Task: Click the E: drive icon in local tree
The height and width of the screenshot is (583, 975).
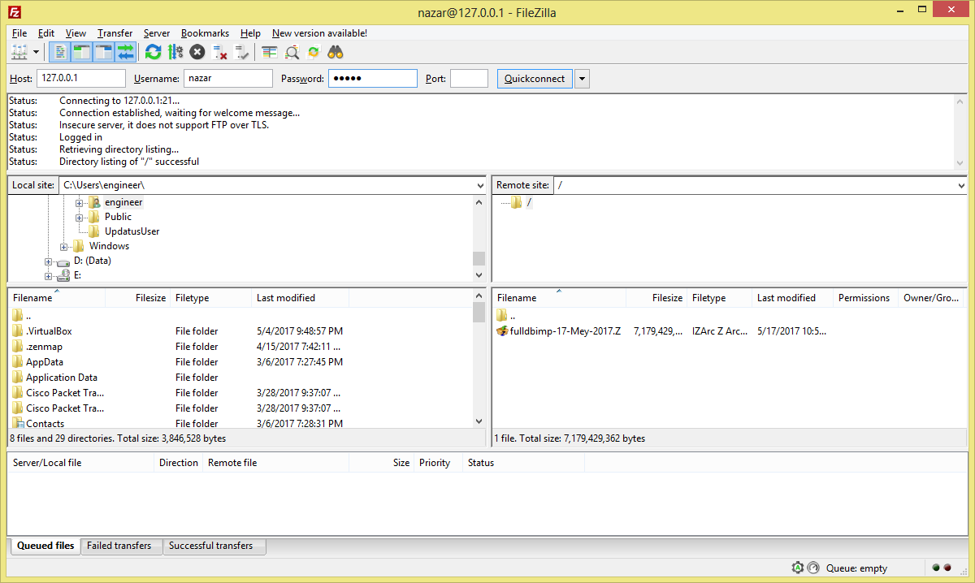Action: [x=63, y=275]
